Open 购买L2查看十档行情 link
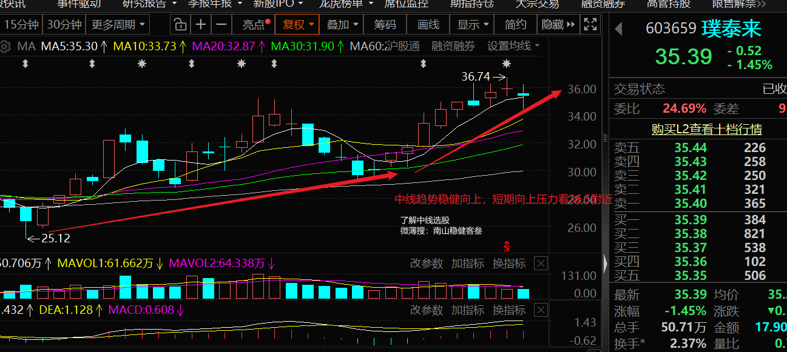 point(707,129)
